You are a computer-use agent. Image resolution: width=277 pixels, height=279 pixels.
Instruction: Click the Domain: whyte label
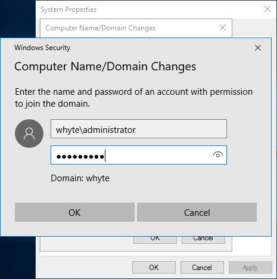click(x=80, y=178)
